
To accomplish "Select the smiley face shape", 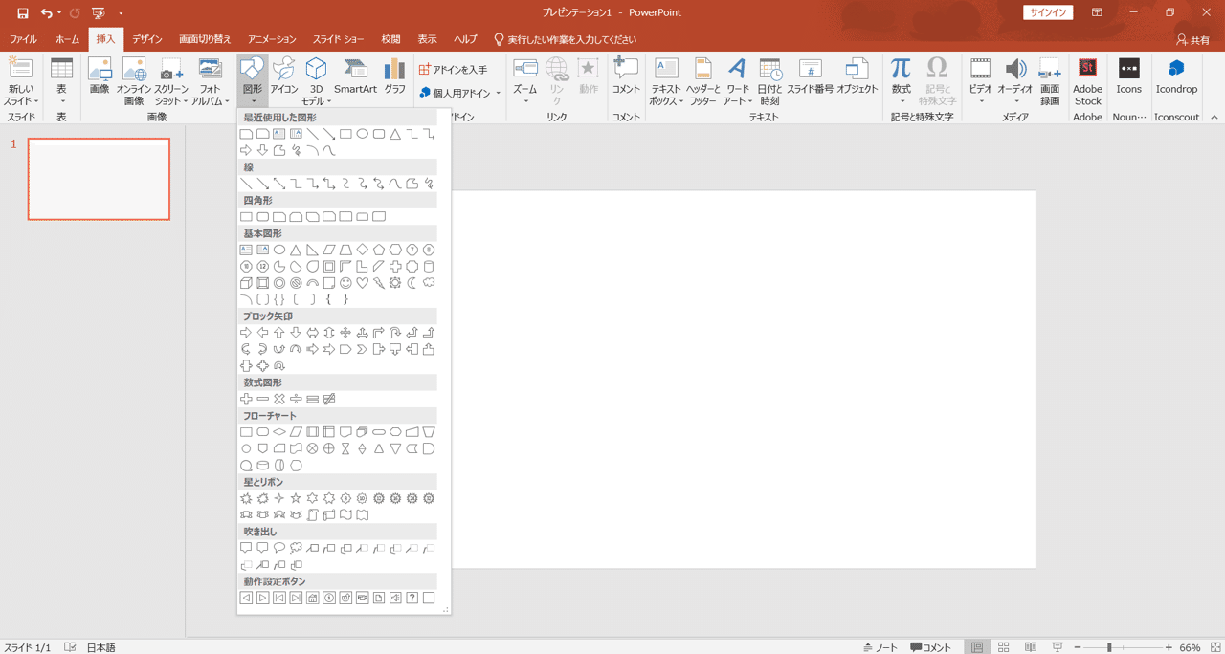I will coord(345,282).
